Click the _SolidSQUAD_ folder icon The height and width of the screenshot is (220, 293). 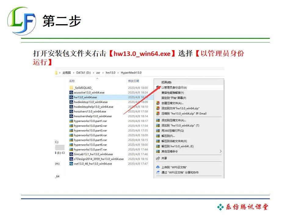click(x=71, y=88)
